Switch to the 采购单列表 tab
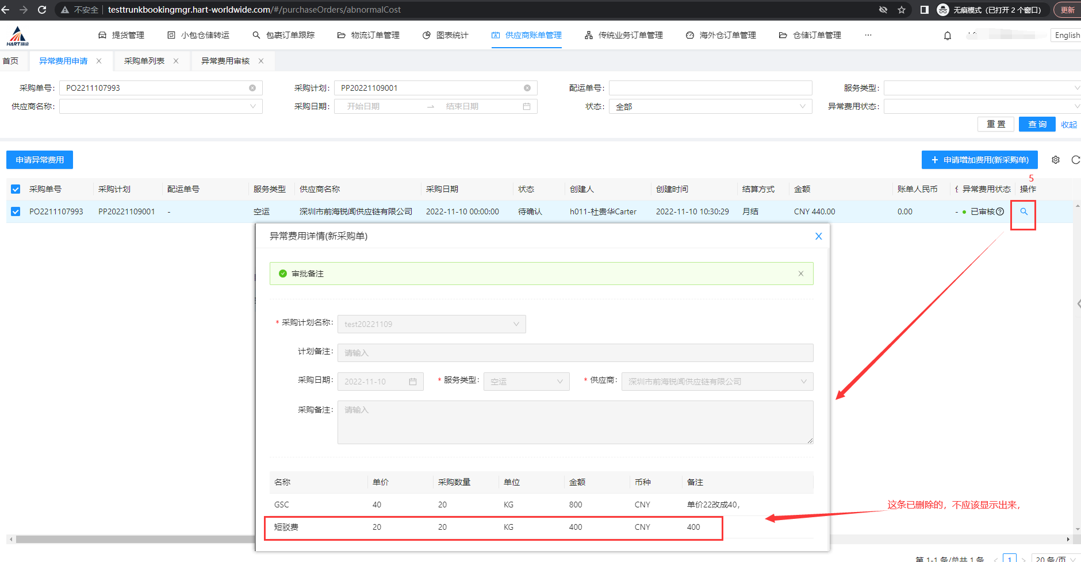 click(x=144, y=61)
